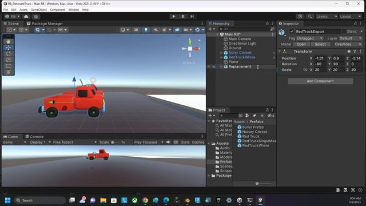The width and height of the screenshot is (366, 206).
Task: Open the Component menu
Action: click(57, 10)
